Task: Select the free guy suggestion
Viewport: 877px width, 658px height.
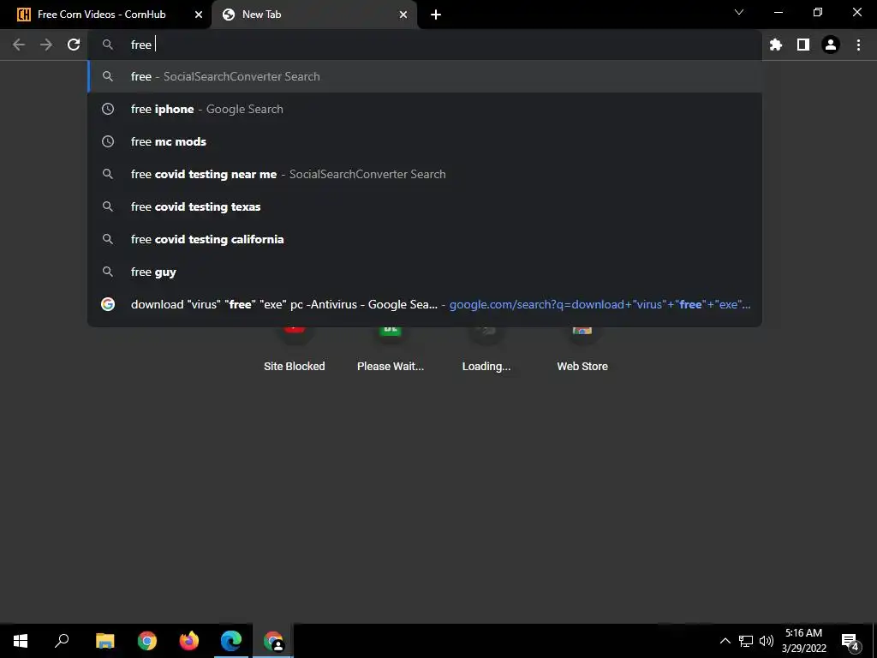Action: tap(425, 272)
